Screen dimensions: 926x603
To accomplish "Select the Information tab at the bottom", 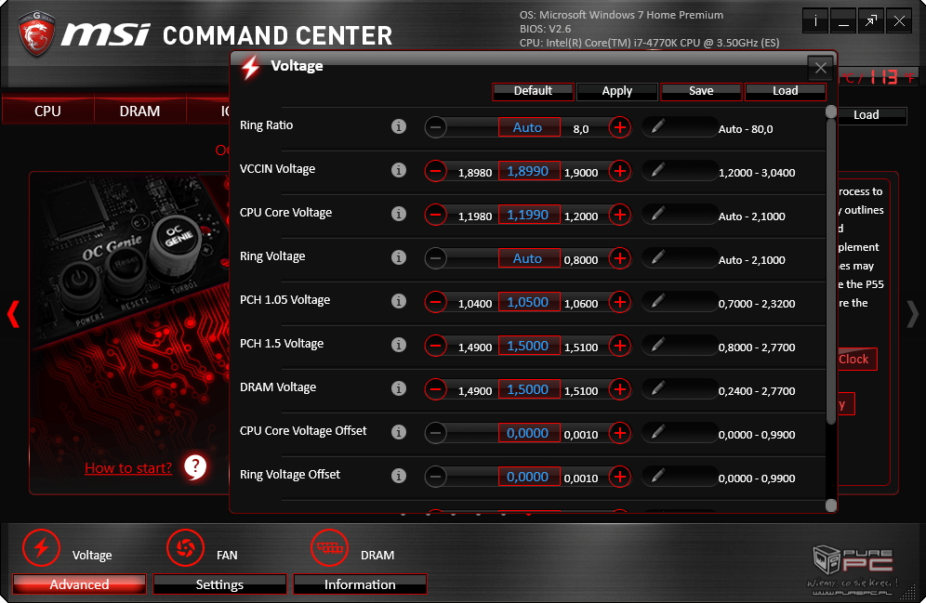I will (360, 584).
